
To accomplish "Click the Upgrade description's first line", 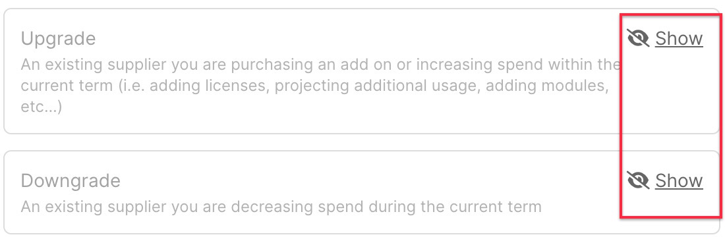I will tap(320, 65).
